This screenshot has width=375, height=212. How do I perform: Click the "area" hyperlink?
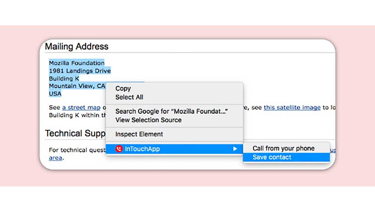[55, 158]
